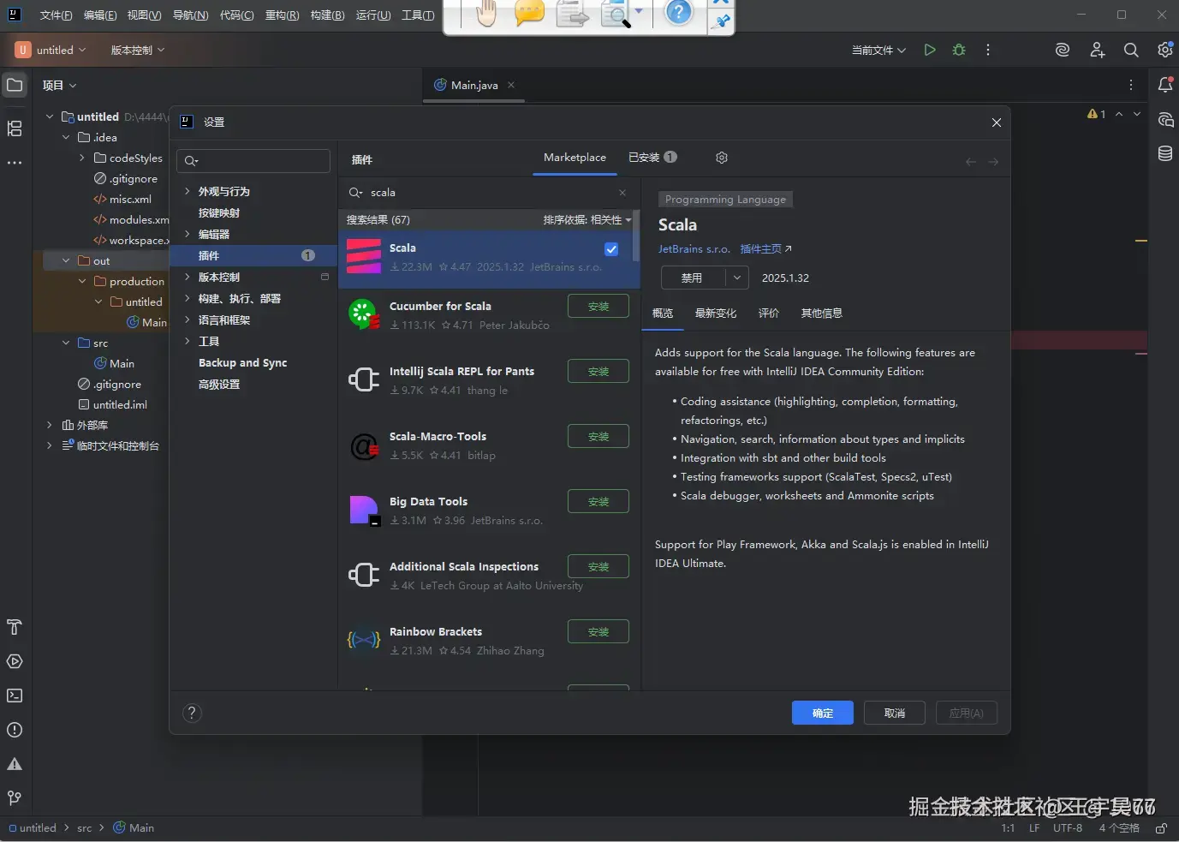Viewport: 1179px width, 842px height.
Task: Switch to the Marketplace tab
Action: click(x=575, y=158)
